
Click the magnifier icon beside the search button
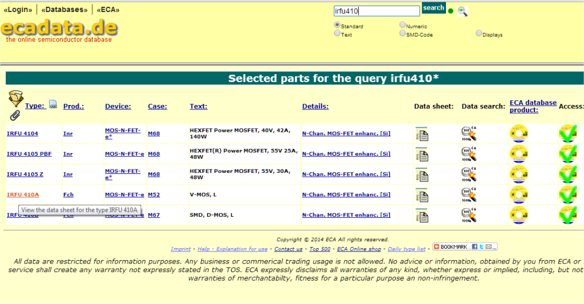pyautogui.click(x=463, y=11)
